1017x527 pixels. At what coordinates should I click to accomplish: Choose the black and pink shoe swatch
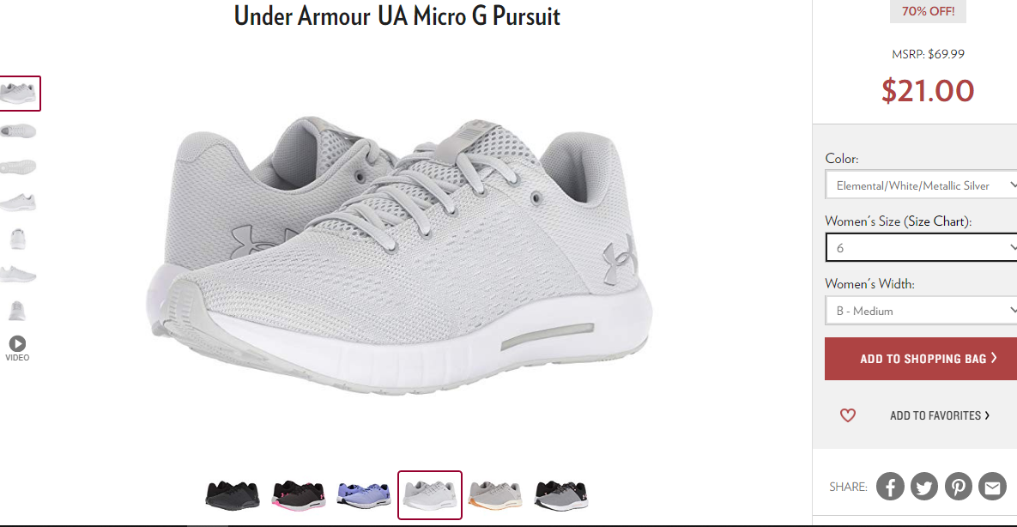[x=299, y=495]
